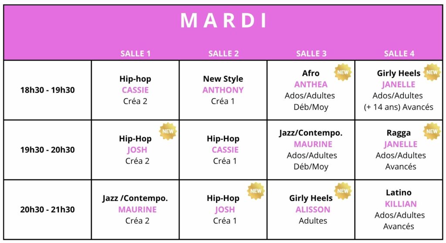Click the NEW badge on Afro class
Viewport: 446px width, 243px height.
pos(343,72)
